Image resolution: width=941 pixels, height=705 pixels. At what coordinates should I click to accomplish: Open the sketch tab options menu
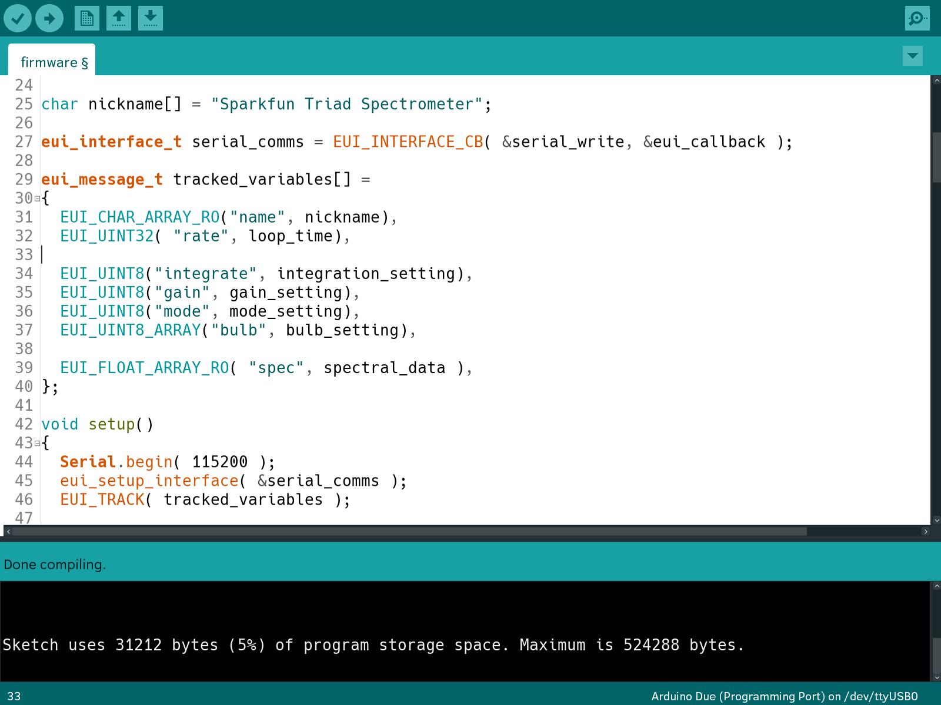click(x=912, y=56)
